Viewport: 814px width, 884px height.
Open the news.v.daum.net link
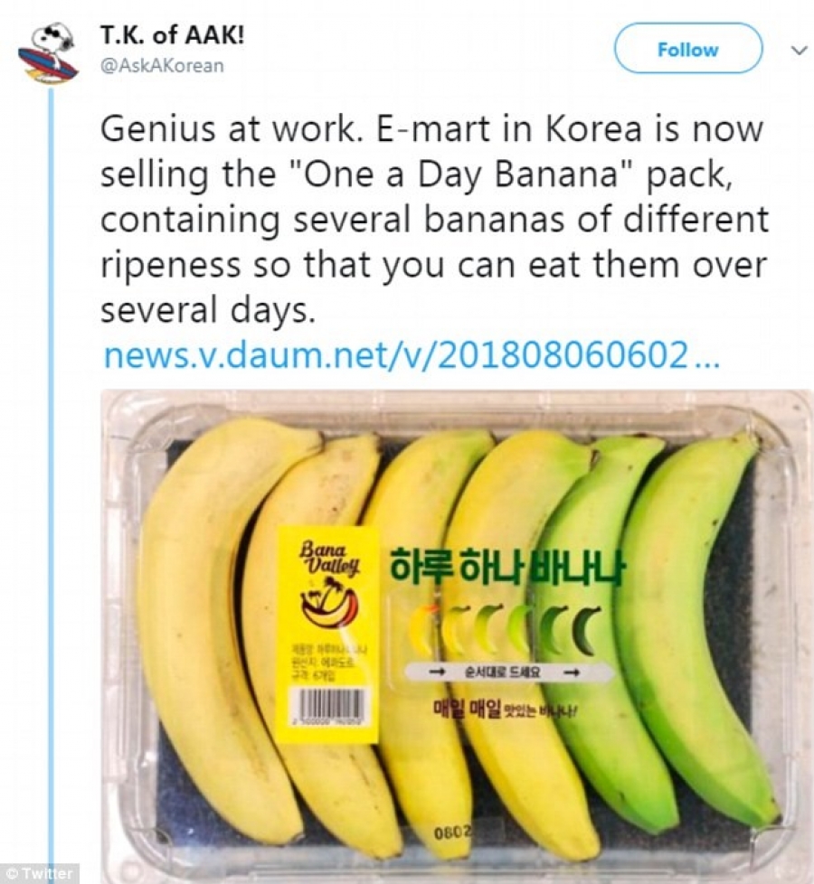[411, 355]
